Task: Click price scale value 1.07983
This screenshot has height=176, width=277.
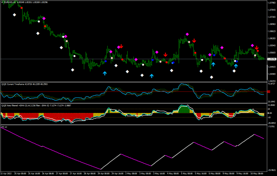Action: click(x=272, y=3)
